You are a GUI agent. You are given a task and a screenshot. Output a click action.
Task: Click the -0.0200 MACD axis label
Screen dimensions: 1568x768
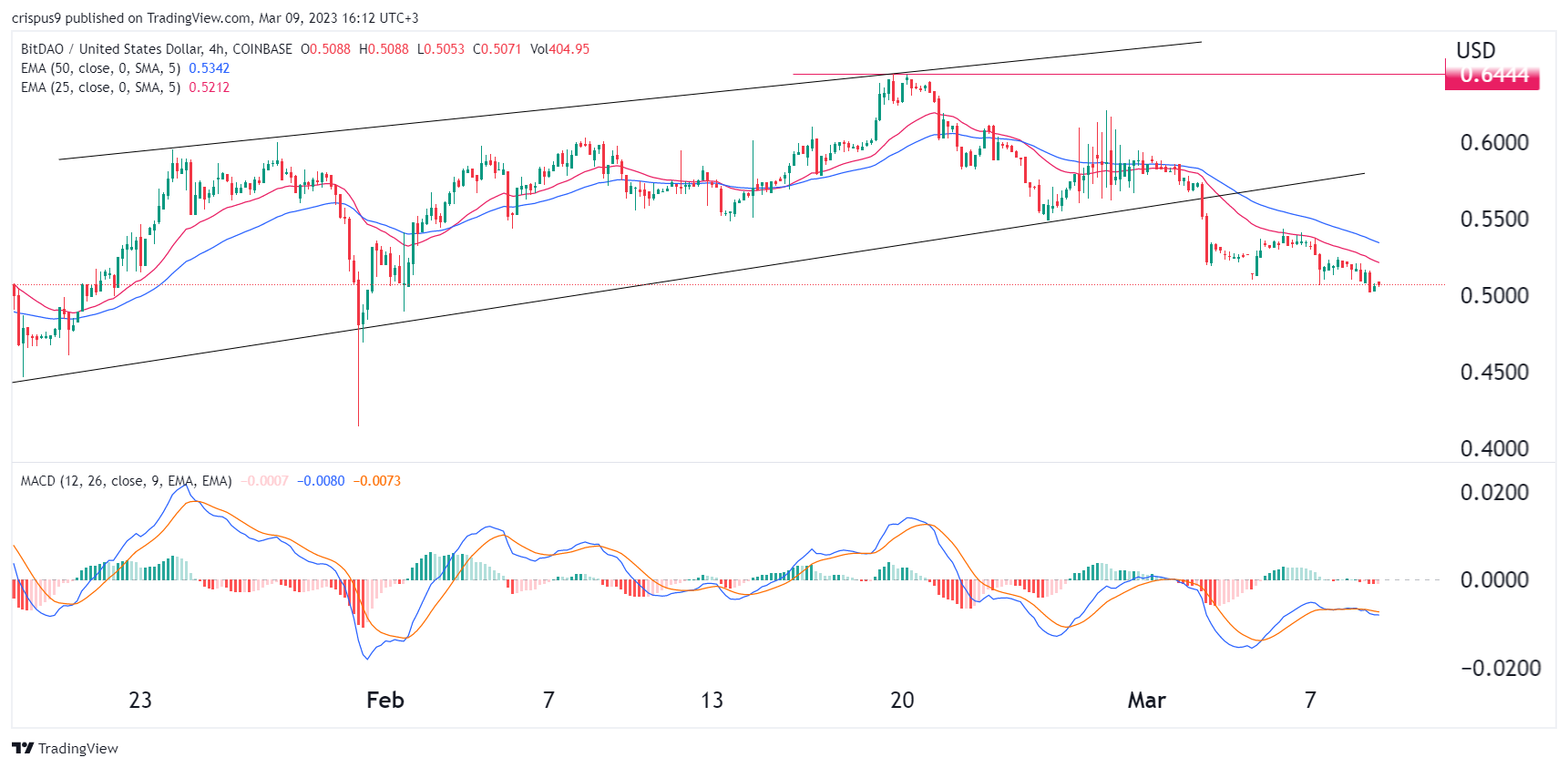click(1501, 669)
